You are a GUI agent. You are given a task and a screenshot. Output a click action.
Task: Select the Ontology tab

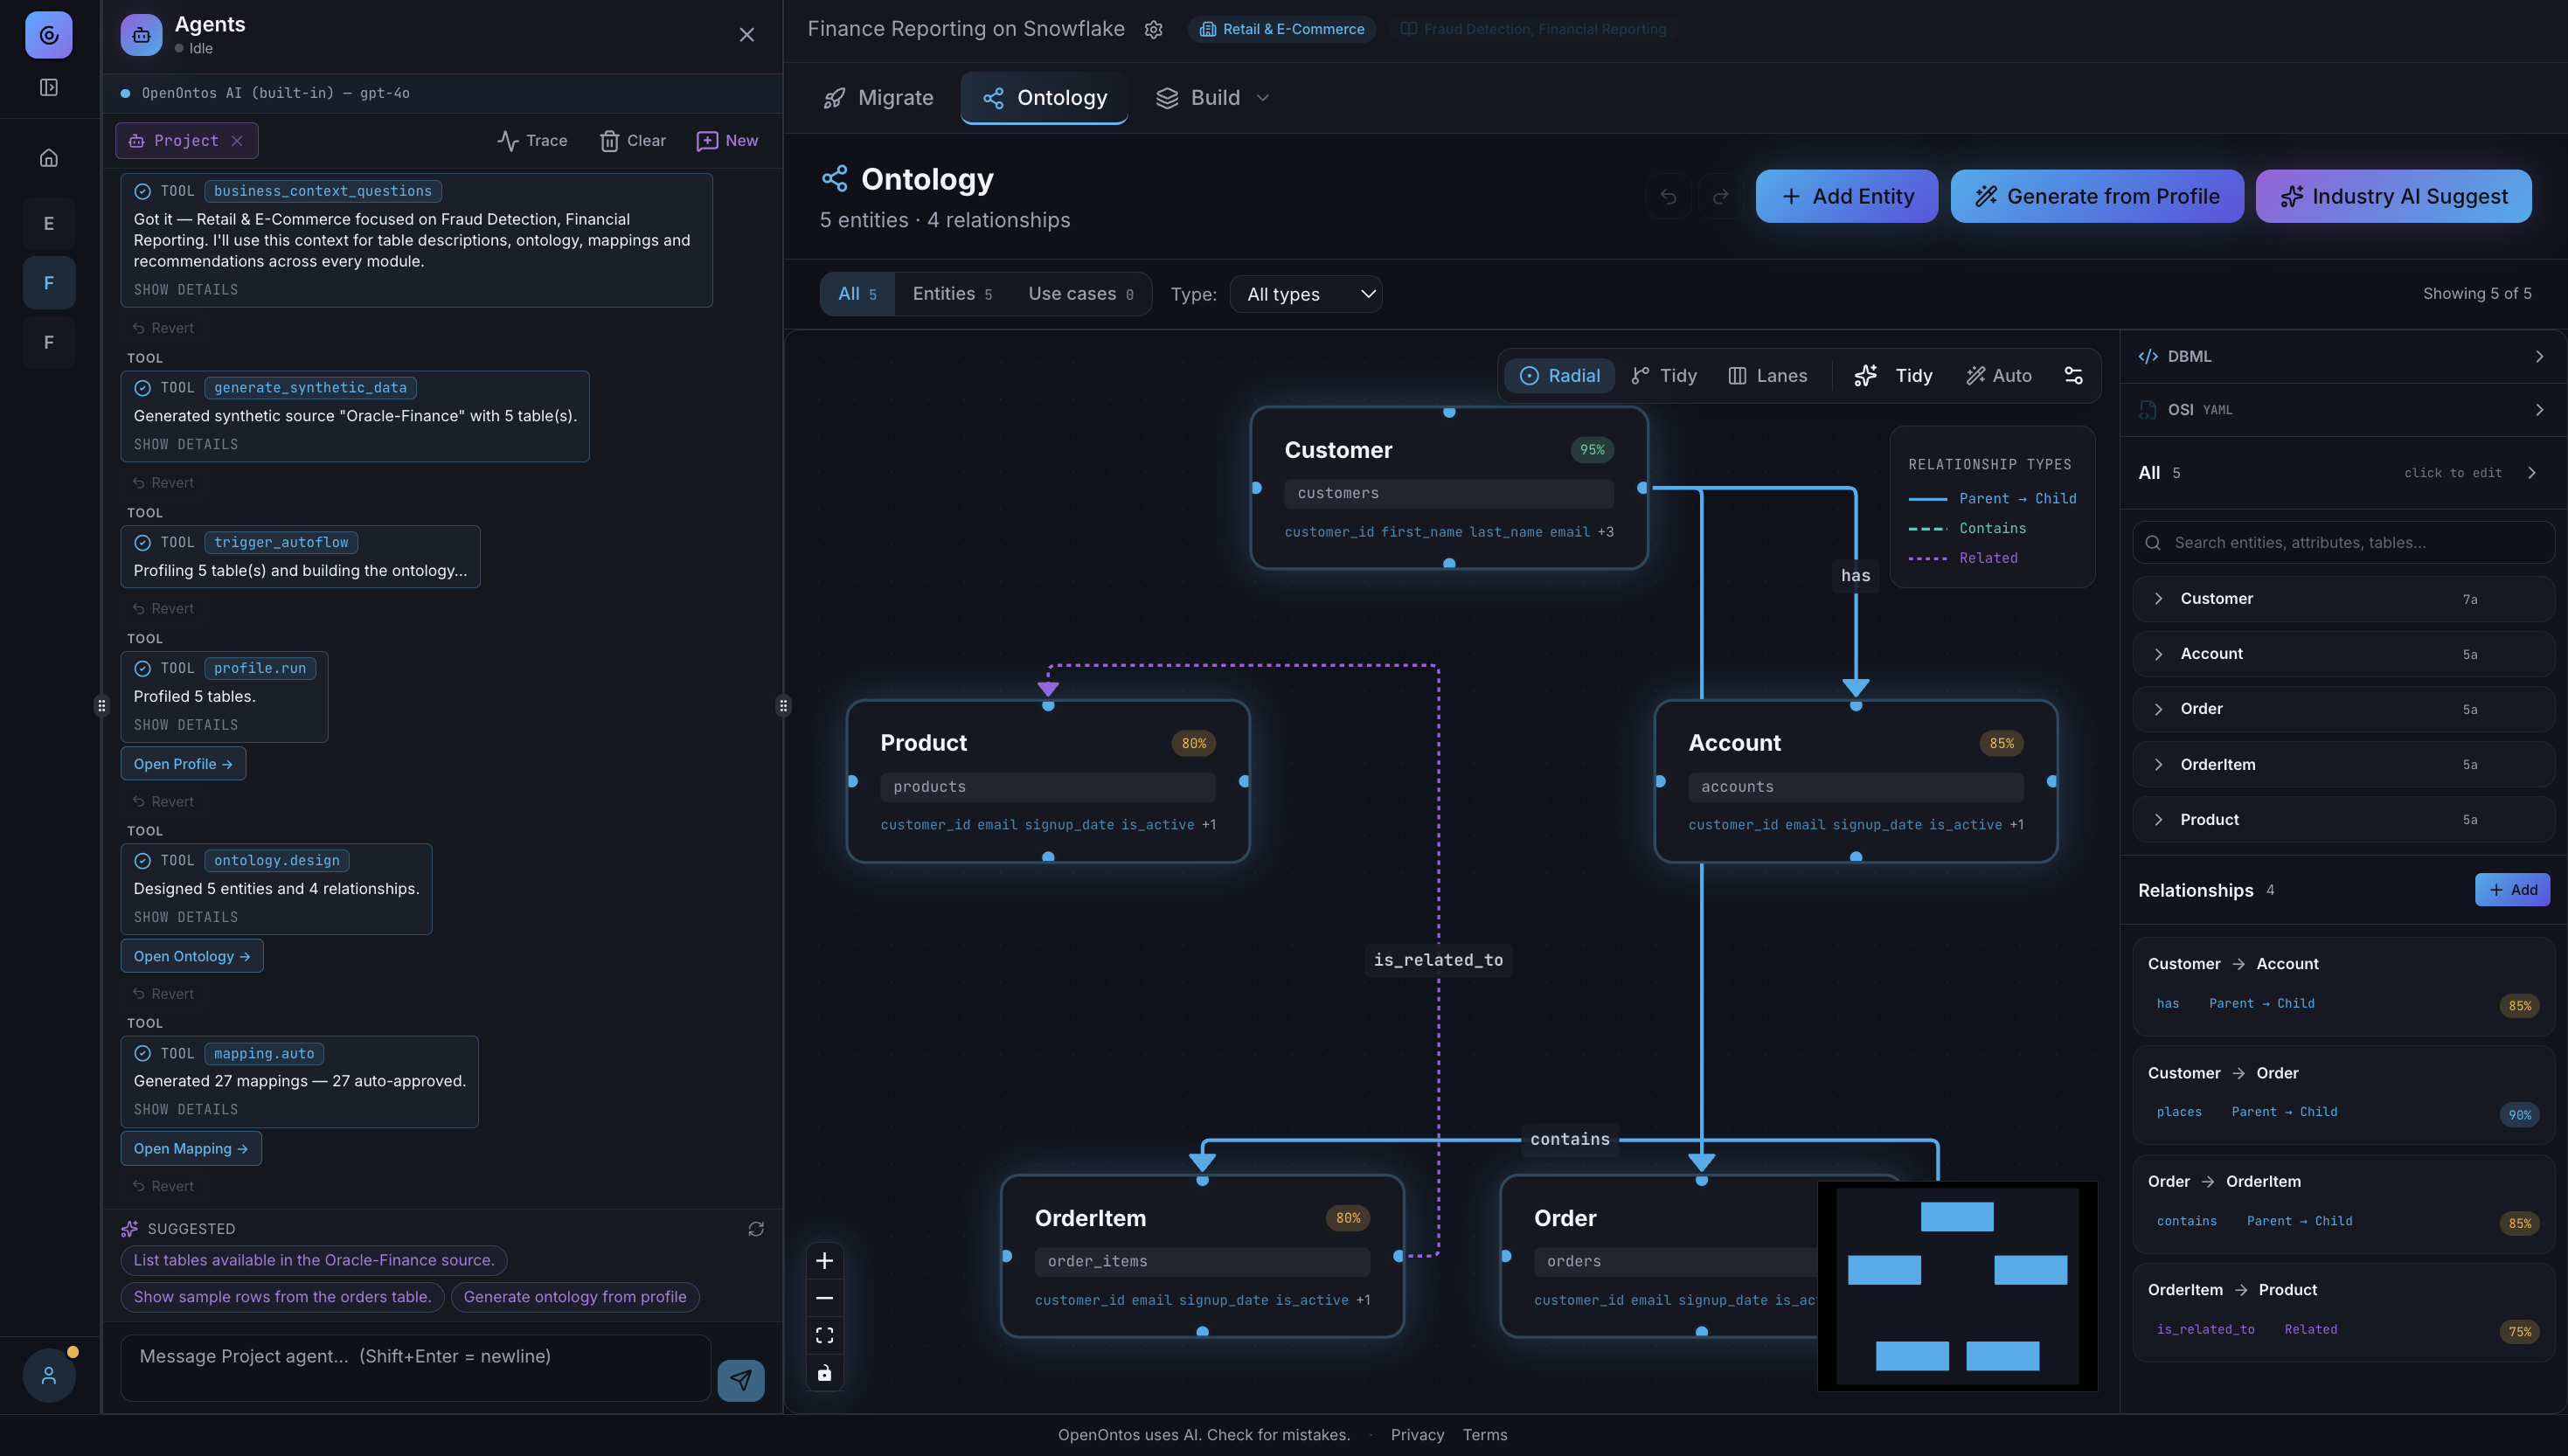(x=1044, y=98)
